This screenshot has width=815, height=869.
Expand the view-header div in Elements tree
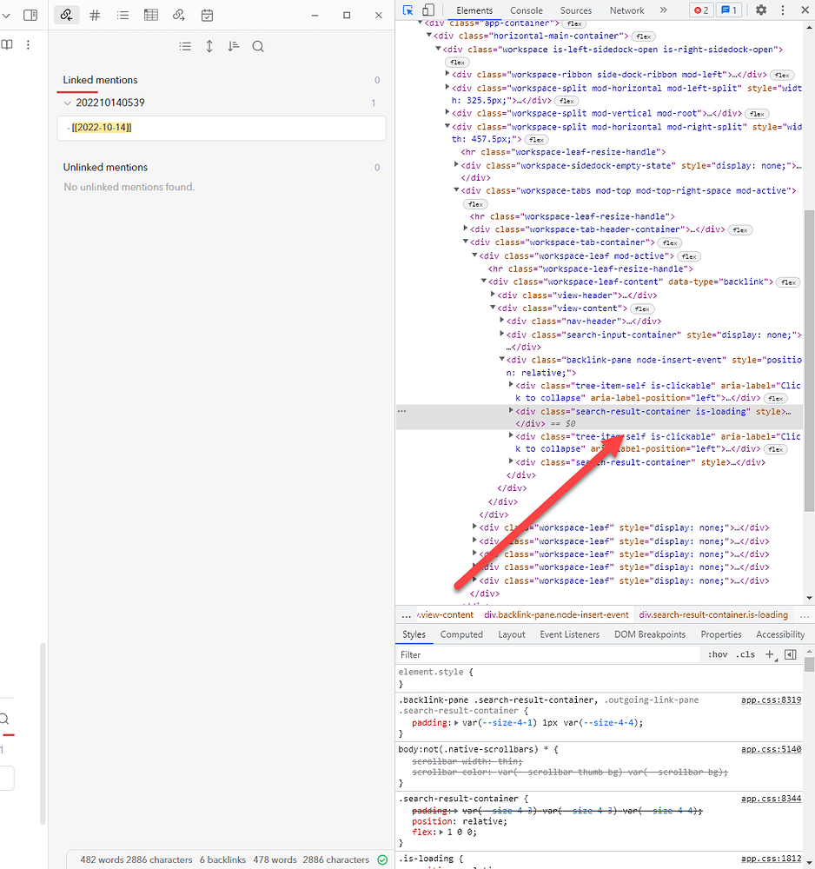click(493, 295)
